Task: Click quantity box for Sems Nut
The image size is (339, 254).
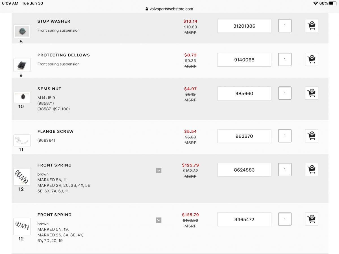Action: 285,93
